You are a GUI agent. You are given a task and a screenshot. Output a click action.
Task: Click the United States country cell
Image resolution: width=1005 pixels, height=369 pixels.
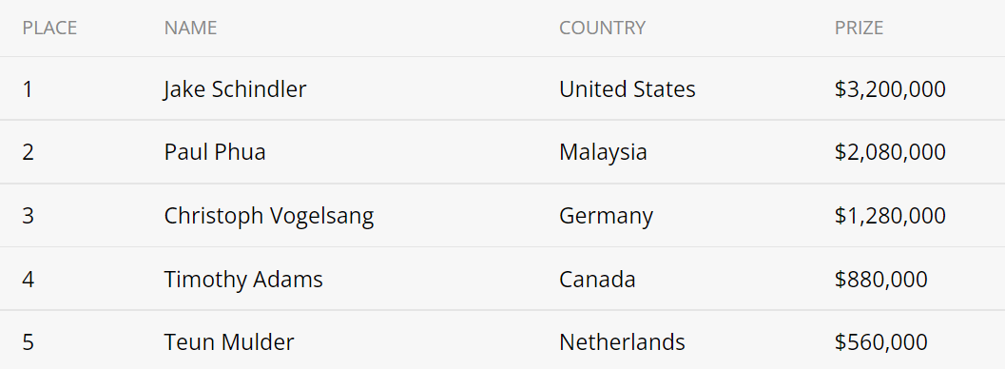click(x=627, y=89)
